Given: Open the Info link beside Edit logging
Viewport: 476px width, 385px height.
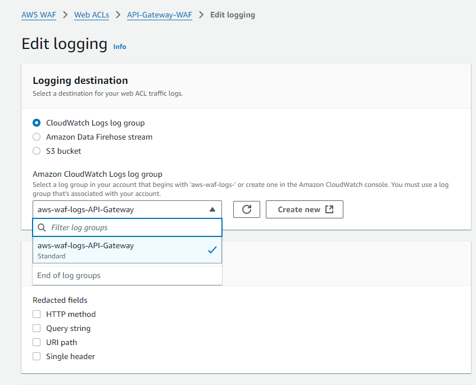Looking at the screenshot, I should click(120, 47).
